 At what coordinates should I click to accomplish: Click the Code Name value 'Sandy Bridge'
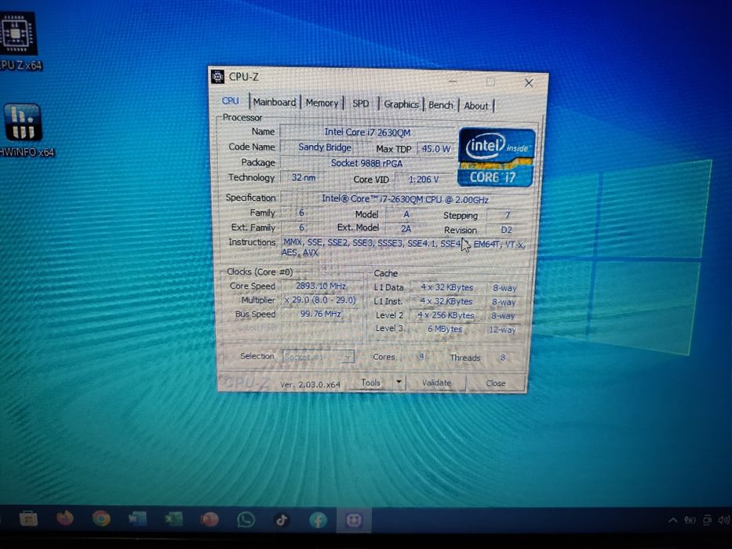[x=325, y=147]
